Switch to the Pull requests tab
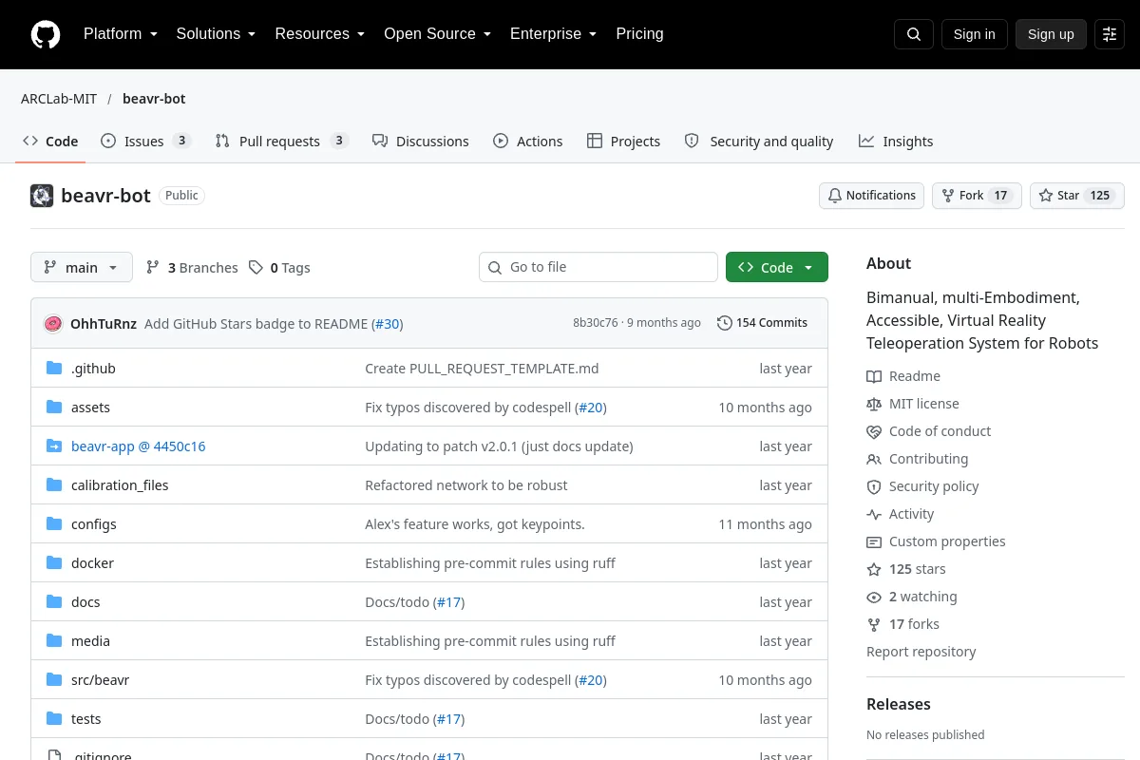Viewport: 1140px width, 760px height. point(281,141)
